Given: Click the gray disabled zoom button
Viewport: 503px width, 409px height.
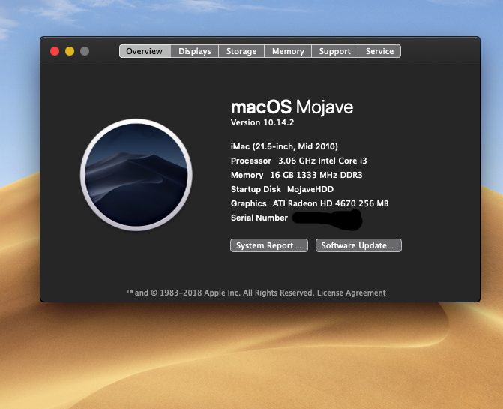Looking at the screenshot, I should tap(85, 51).
